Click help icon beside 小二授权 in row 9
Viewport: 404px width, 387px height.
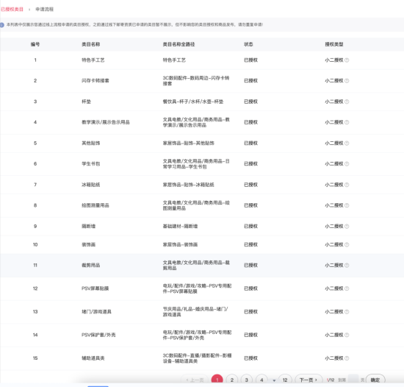(x=347, y=227)
